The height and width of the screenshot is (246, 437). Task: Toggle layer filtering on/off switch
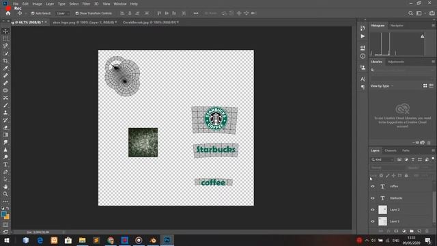pyautogui.click(x=433, y=159)
